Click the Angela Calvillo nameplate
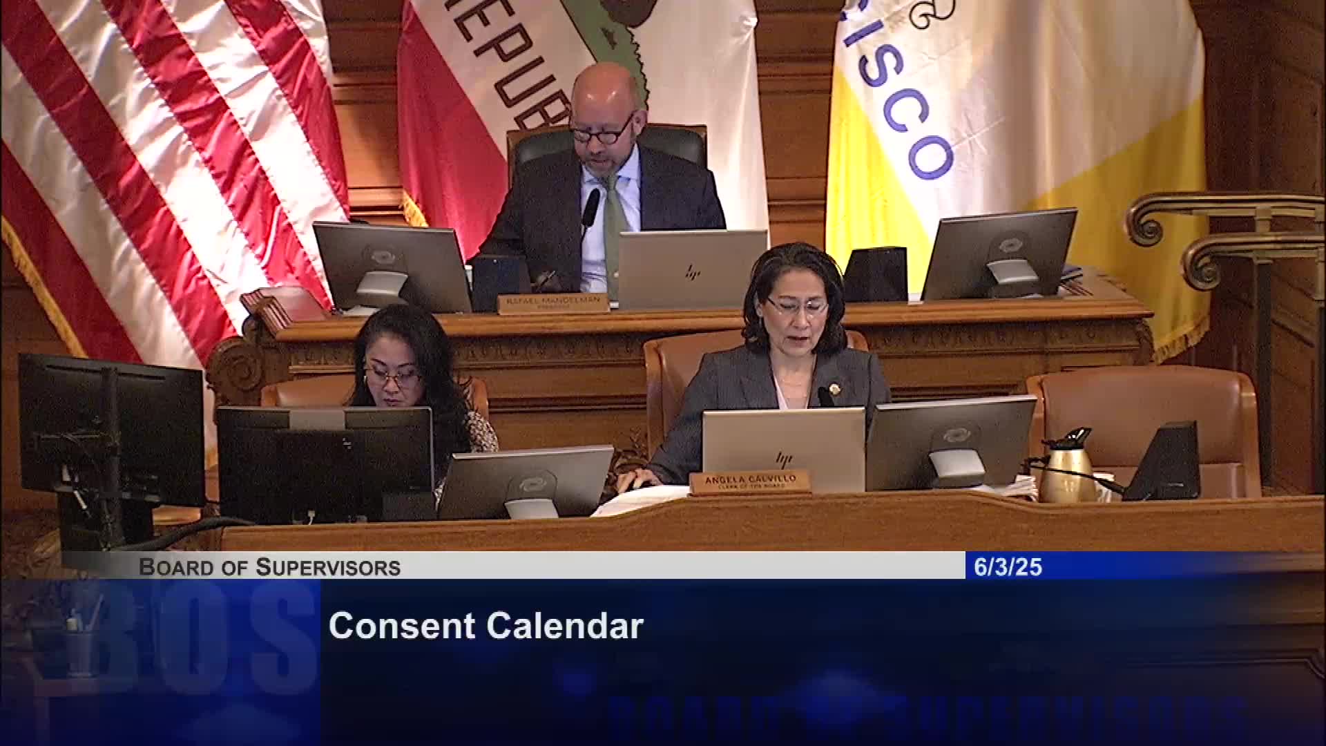 (x=750, y=481)
